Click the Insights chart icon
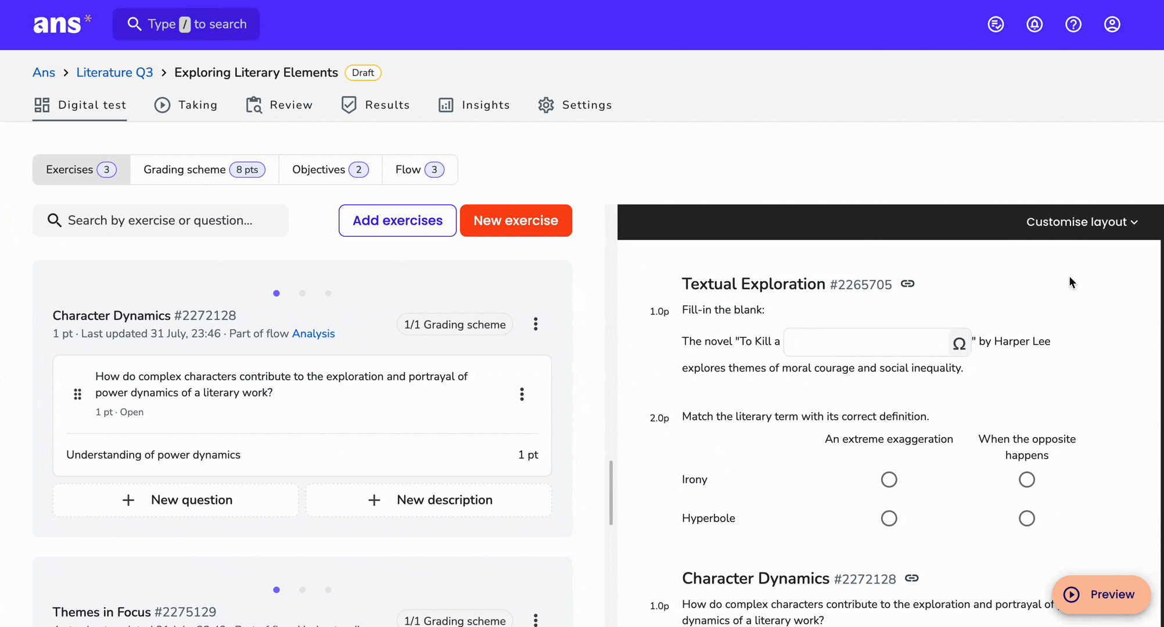1164x627 pixels. coord(446,105)
